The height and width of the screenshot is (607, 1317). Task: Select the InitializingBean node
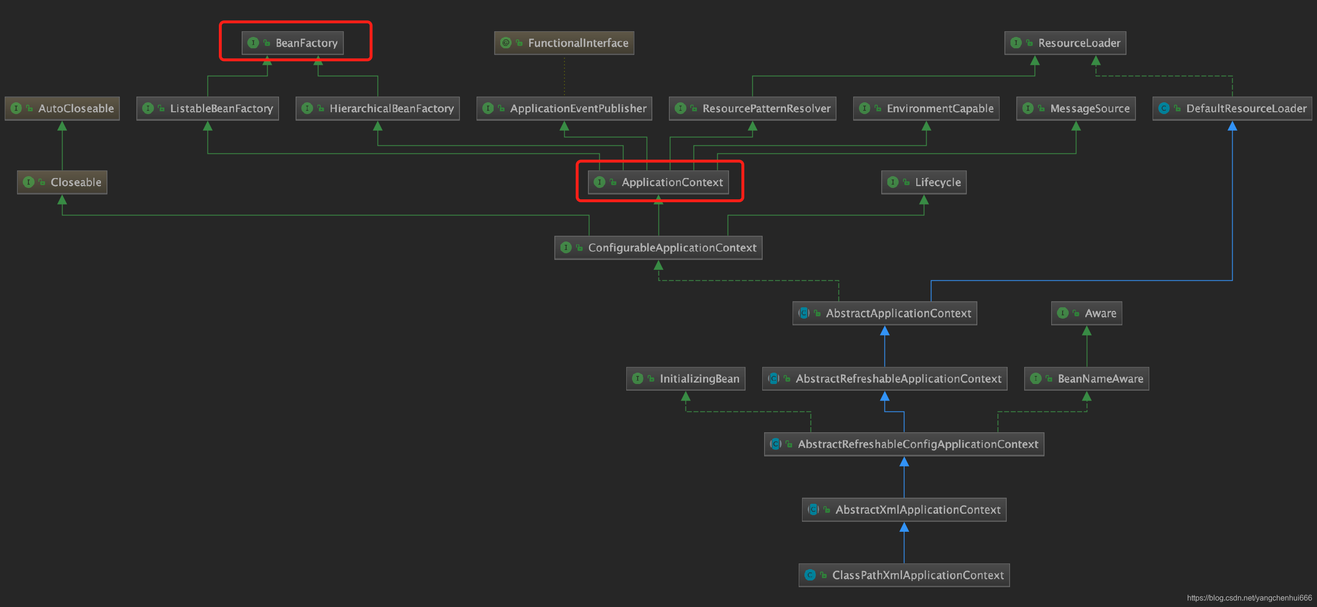pos(699,379)
